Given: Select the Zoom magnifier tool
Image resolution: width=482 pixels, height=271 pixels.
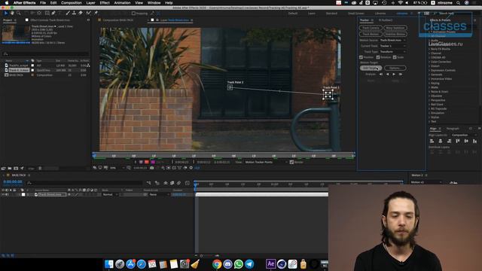Looking at the screenshot, I should pos(19,14).
